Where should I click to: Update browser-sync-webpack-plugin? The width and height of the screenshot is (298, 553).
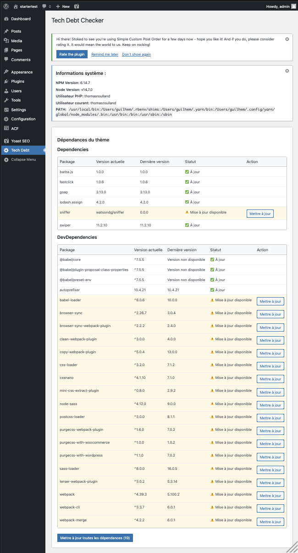pos(270,327)
